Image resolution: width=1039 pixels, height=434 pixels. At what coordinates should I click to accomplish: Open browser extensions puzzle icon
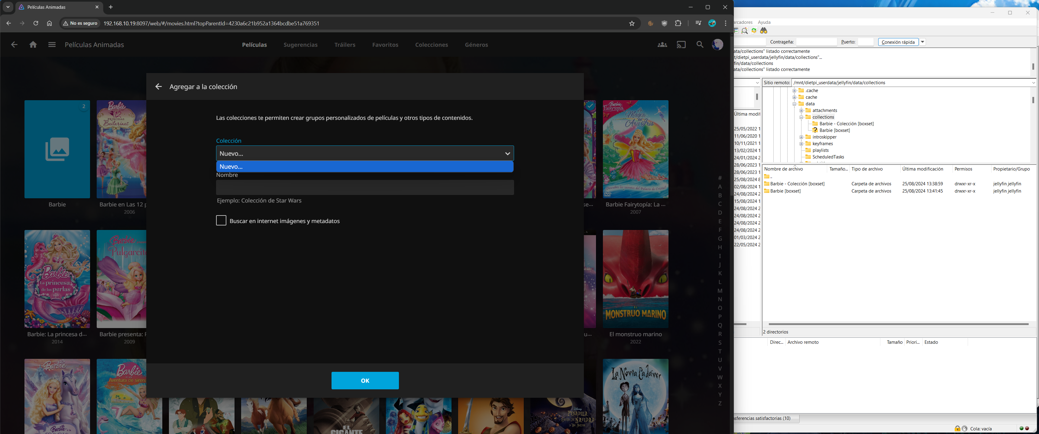(x=678, y=23)
